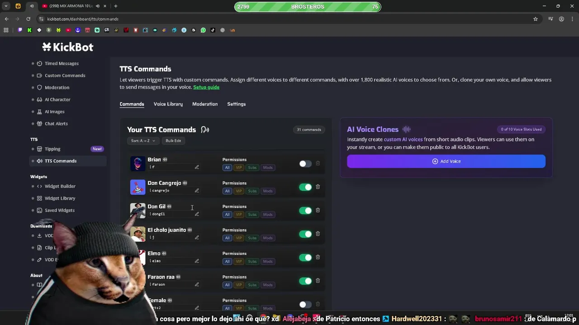Screen dimensions: 579x325
Task: Click the speaker preview icon next to Don Cangrejo
Action: tap(185, 183)
